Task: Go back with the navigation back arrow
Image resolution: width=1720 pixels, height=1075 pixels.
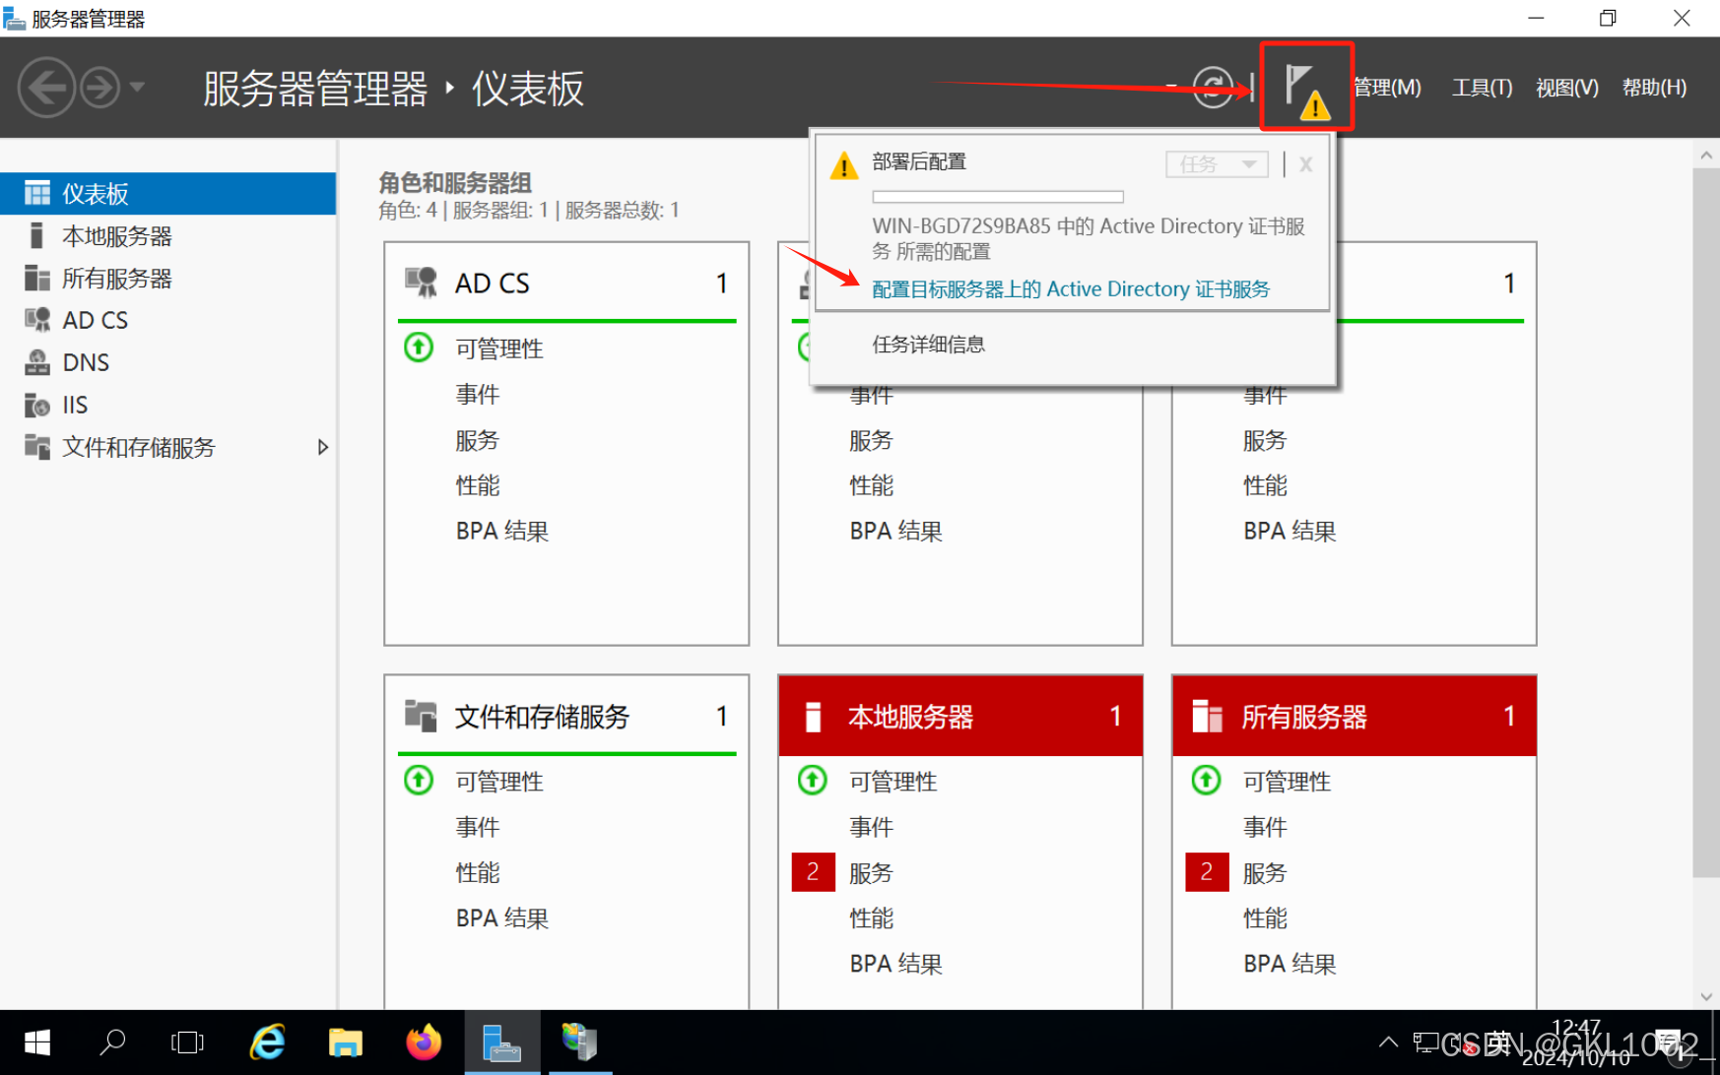Action: 46,88
